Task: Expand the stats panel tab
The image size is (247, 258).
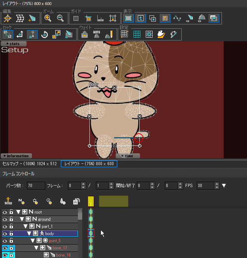Action: tap(14, 44)
